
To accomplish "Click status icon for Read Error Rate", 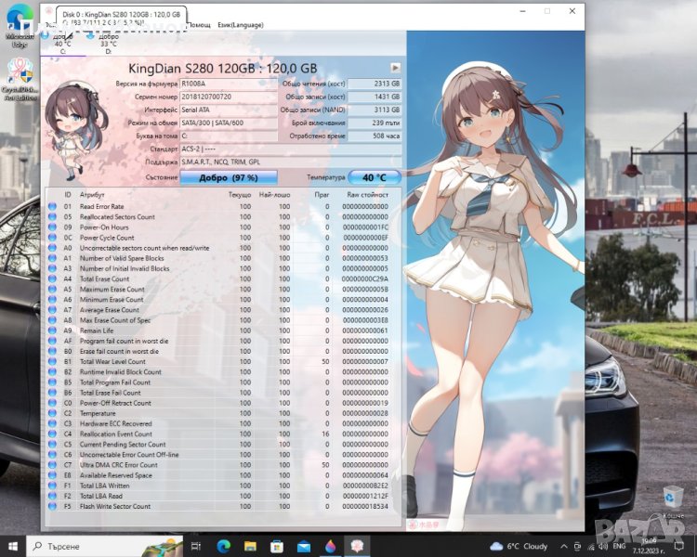I will (x=52, y=206).
